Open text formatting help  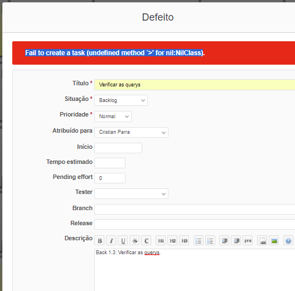(288, 240)
